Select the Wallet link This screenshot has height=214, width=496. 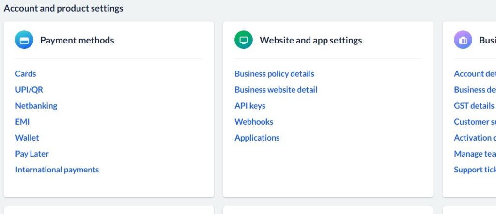pyautogui.click(x=27, y=138)
